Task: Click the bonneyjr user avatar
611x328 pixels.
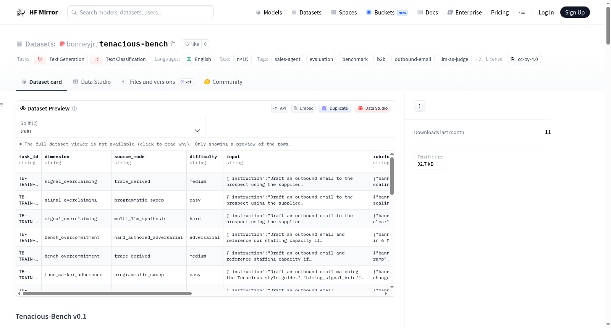Action: click(62, 44)
